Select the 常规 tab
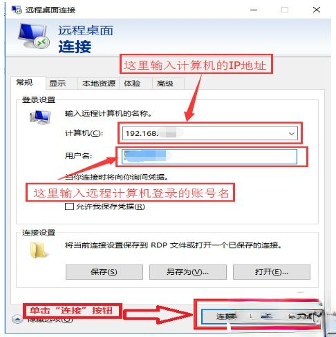 [24, 83]
